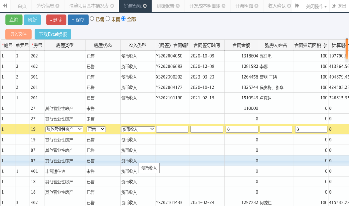Viewport: 349px width, 206px height.
Task: Open the 已售 status dropdown in edited row
Action: click(x=96, y=129)
